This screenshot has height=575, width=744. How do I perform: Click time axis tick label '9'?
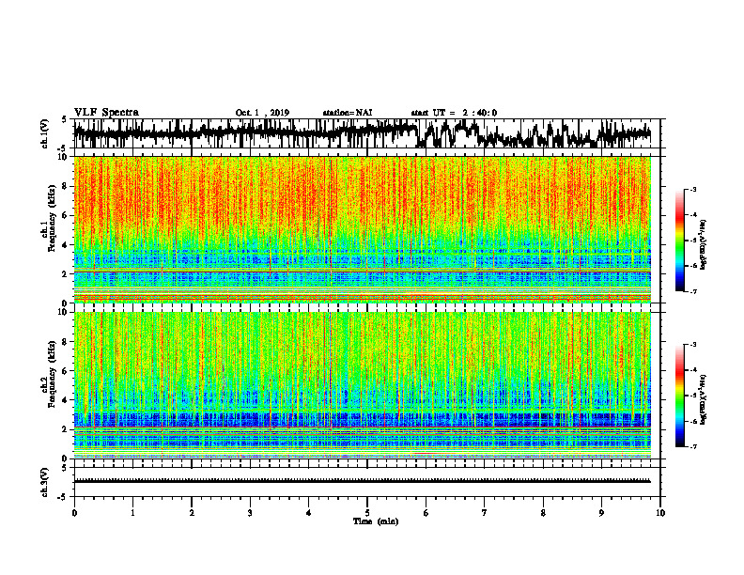point(601,513)
